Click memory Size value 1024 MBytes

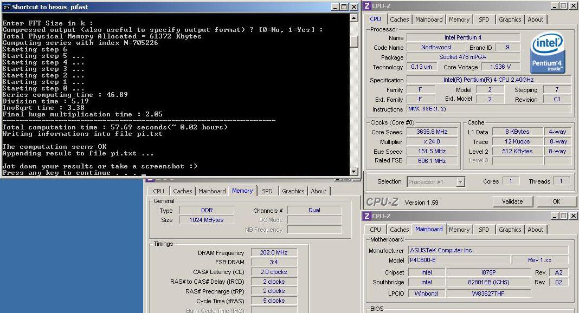point(207,220)
